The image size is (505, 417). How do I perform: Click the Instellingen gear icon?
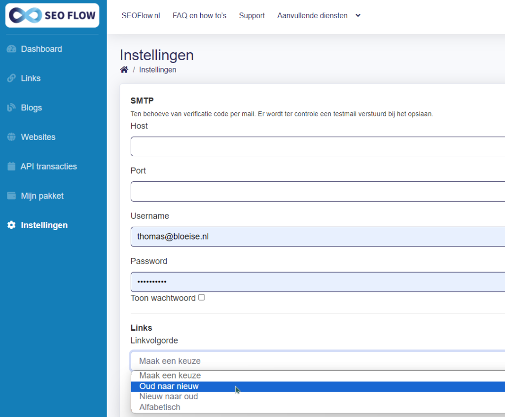12,225
